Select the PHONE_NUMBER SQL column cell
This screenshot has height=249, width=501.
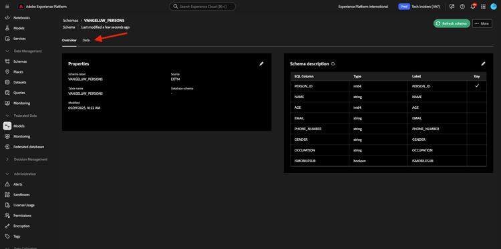[x=319, y=129]
